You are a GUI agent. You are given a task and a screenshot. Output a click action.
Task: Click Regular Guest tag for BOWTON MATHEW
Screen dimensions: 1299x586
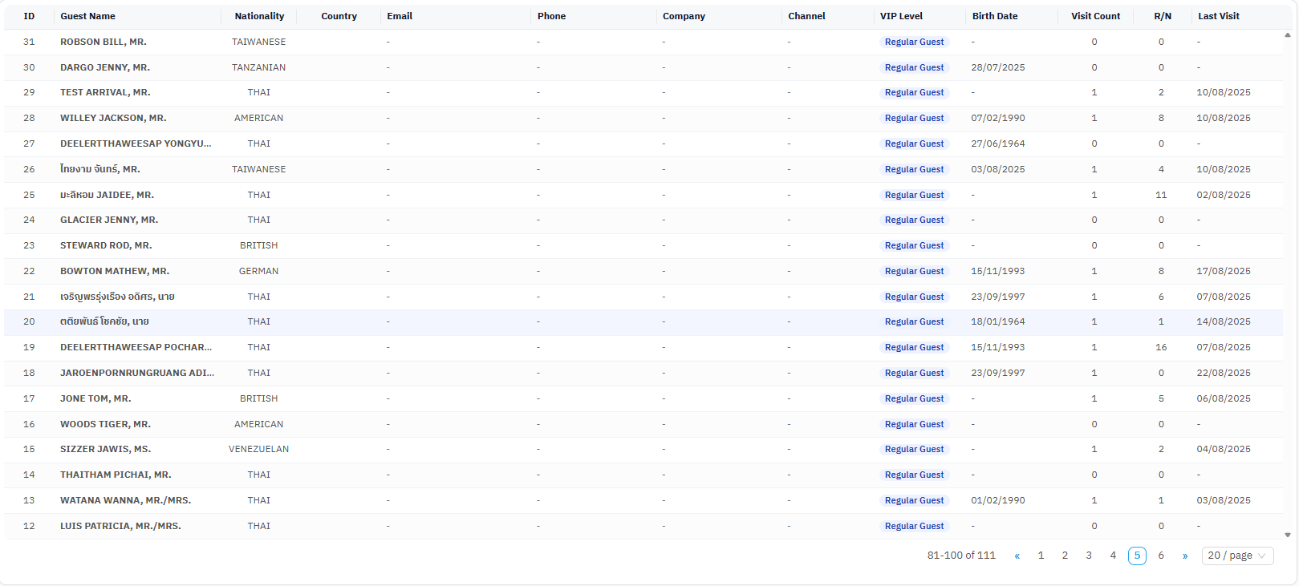(914, 271)
